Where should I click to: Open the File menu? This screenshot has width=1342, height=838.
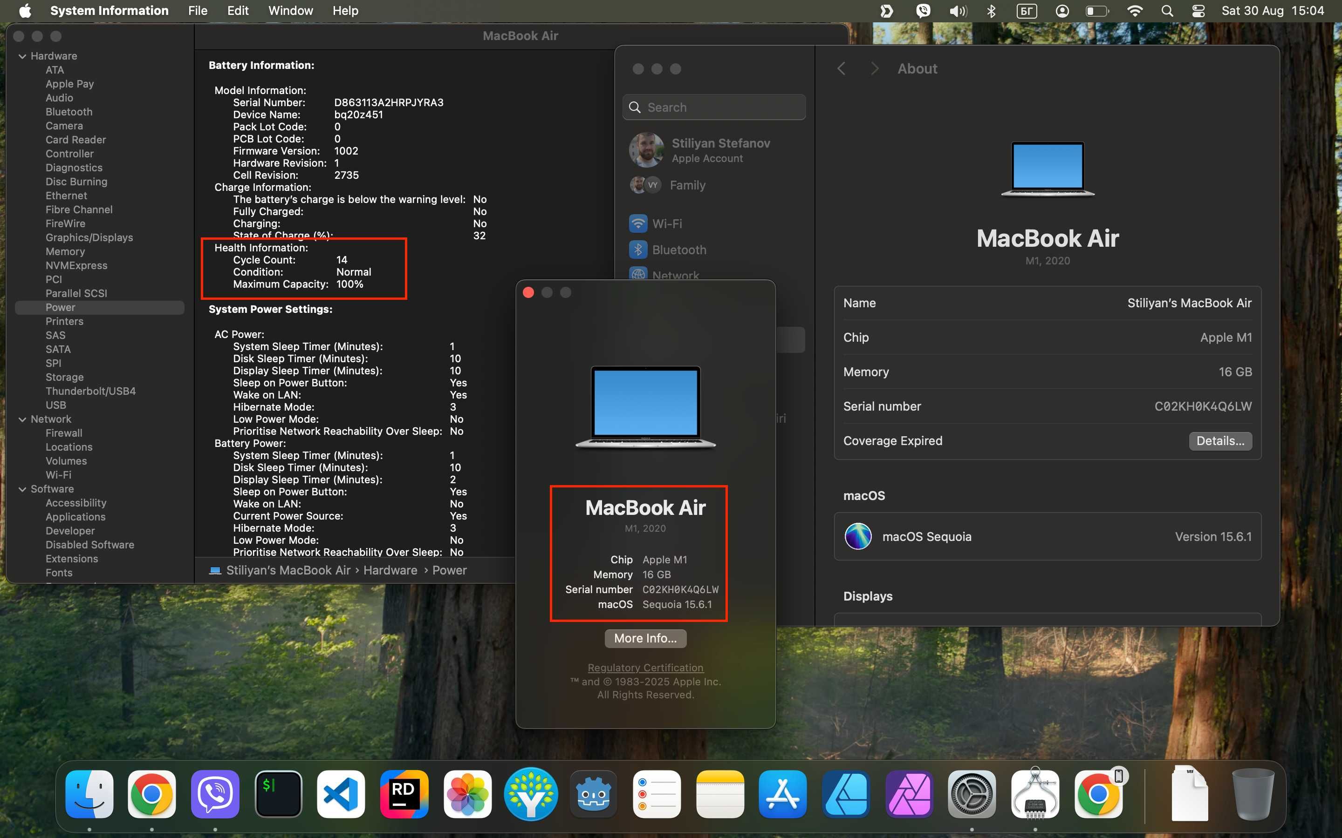click(198, 11)
